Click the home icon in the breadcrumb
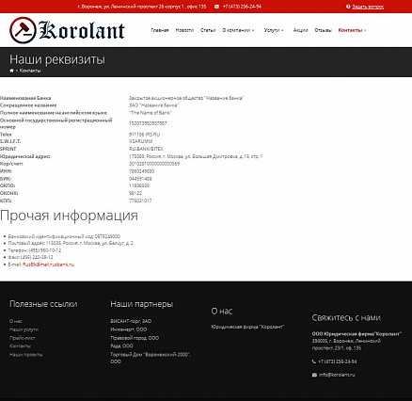Screen dimensions: 412x401 click(x=11, y=71)
